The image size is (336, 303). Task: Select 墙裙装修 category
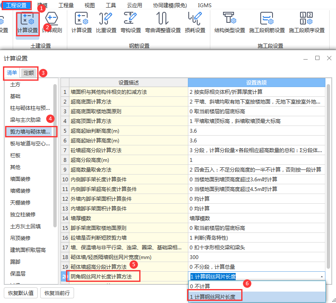[20, 191]
